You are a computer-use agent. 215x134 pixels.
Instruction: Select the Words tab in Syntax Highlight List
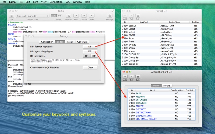point(156,85)
